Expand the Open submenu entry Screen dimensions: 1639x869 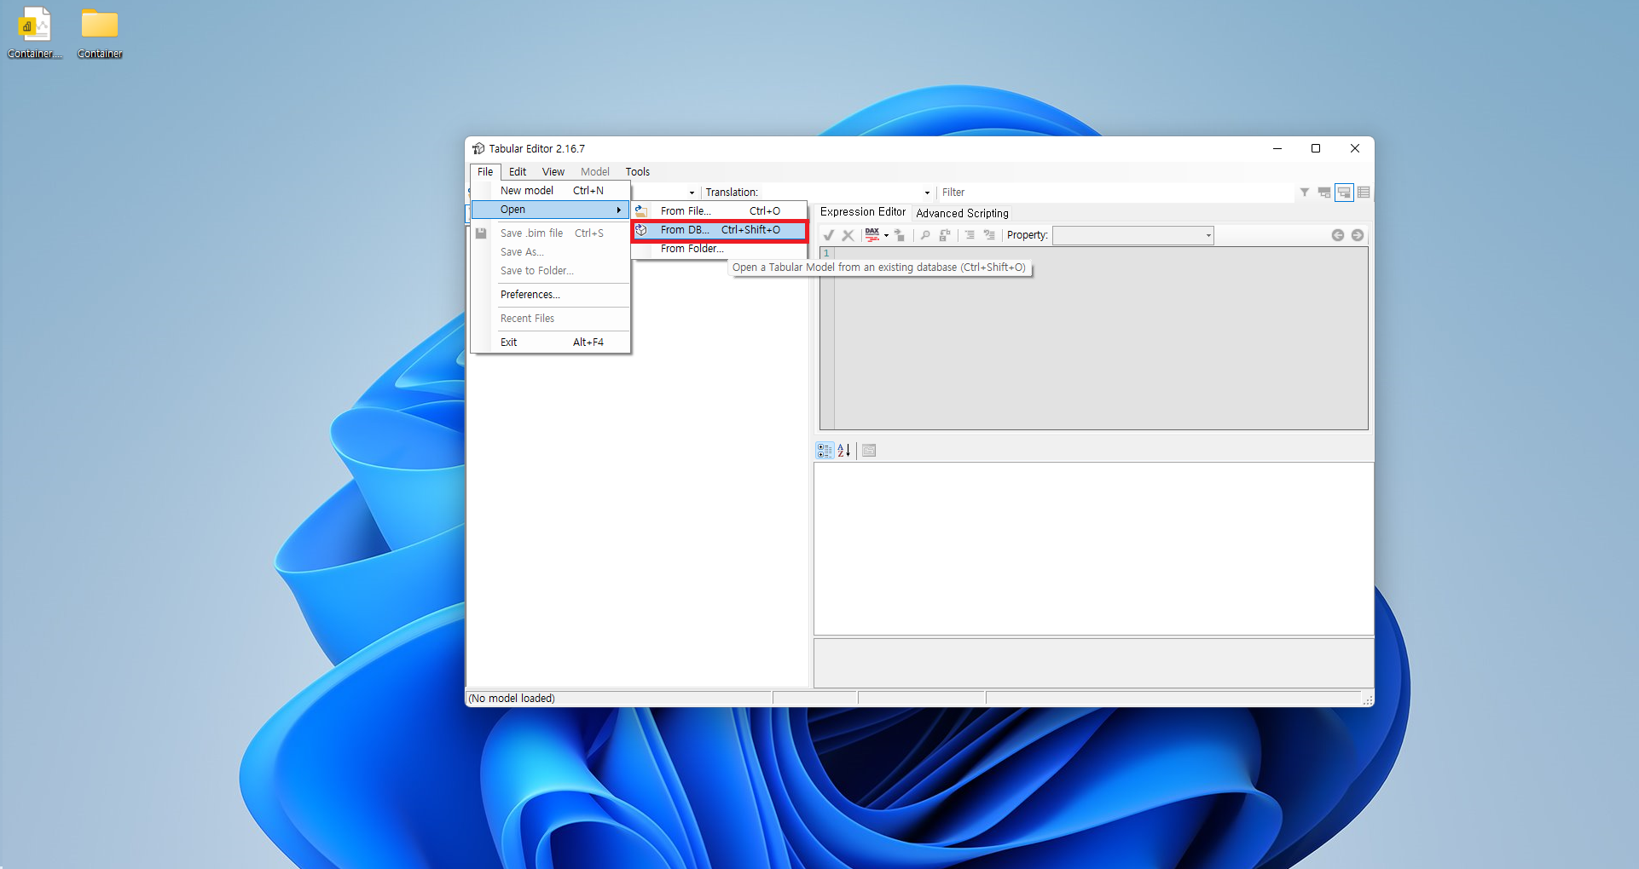[551, 209]
